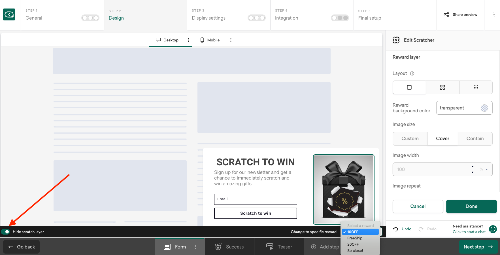The image size is (500, 255).
Task: Switch to Mobile preview tab
Action: 210,40
